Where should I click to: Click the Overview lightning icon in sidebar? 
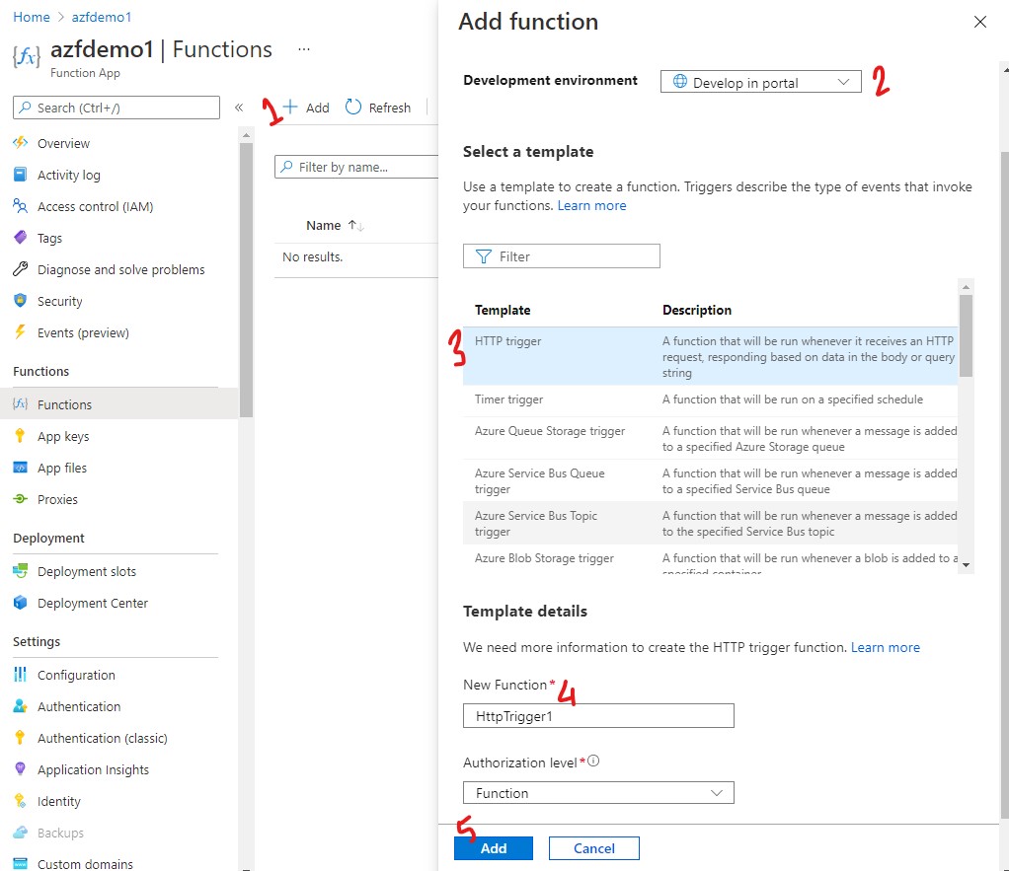[x=20, y=143]
